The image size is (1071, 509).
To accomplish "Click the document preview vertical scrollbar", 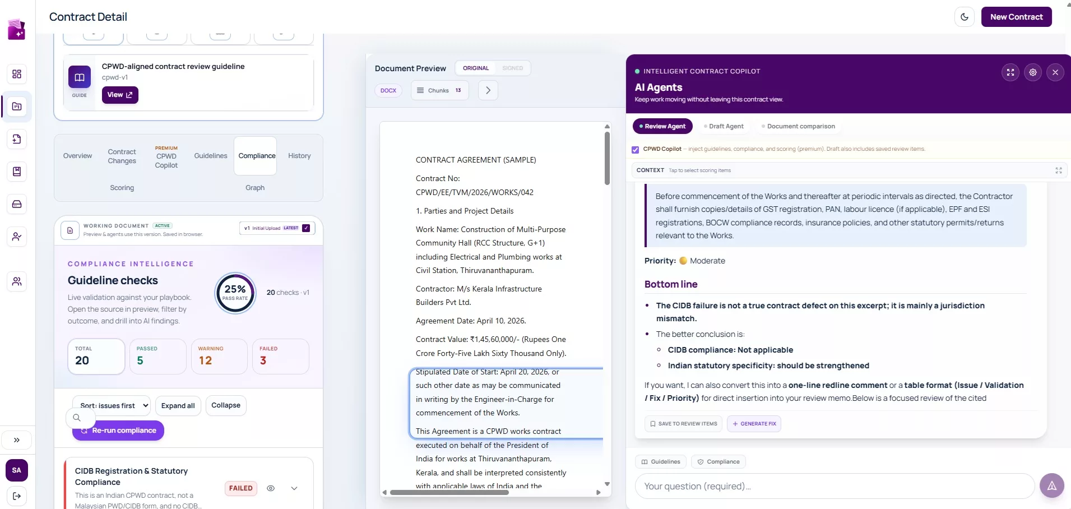I will [607, 158].
